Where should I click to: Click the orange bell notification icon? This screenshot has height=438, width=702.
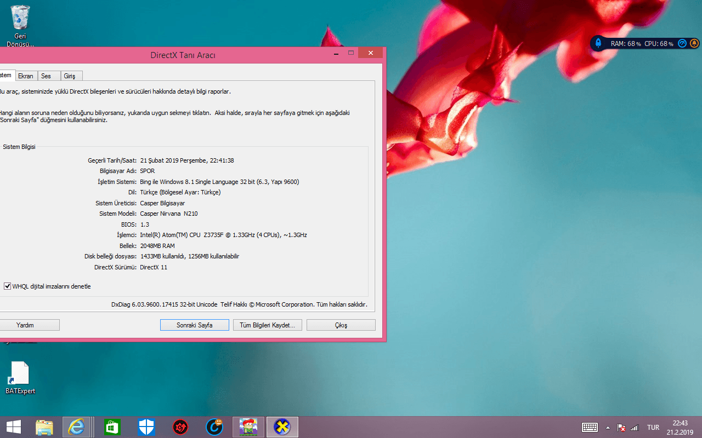(x=694, y=43)
